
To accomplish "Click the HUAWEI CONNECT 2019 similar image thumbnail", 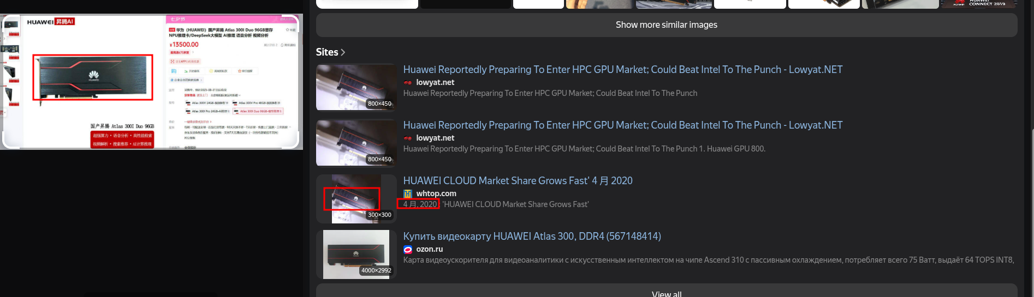I will pos(978,4).
